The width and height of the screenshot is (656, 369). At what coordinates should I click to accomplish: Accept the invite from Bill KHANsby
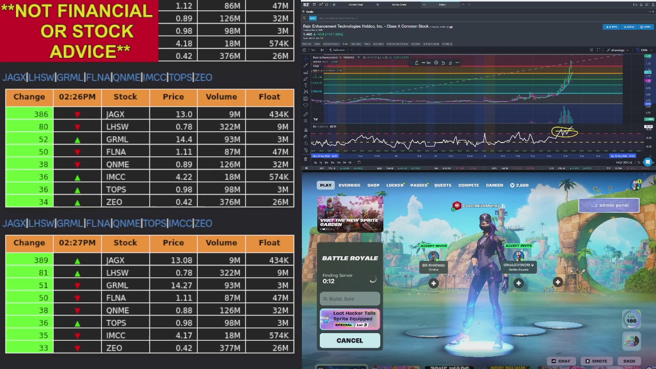pyautogui.click(x=434, y=245)
